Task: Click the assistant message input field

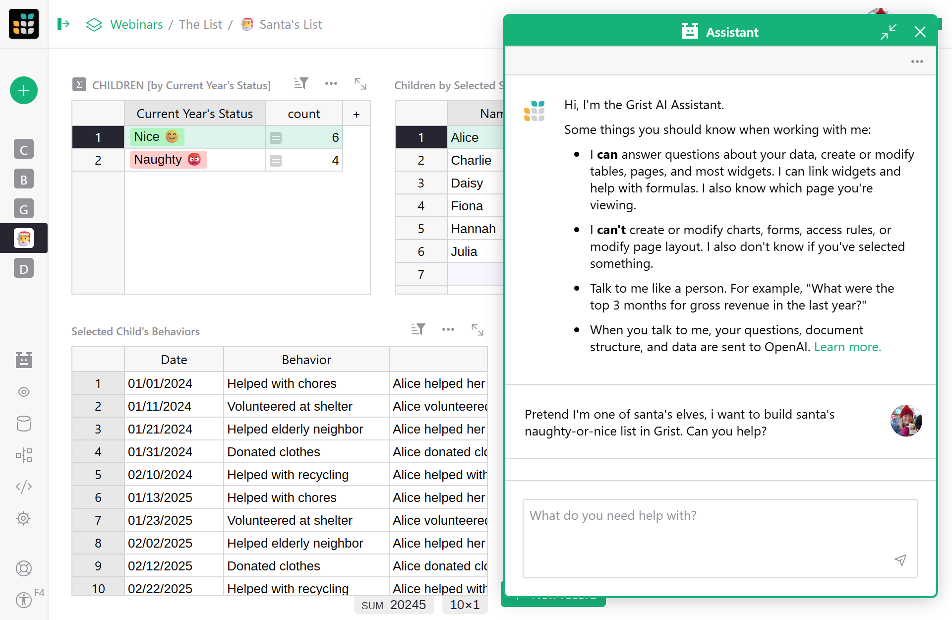Action: pyautogui.click(x=720, y=538)
